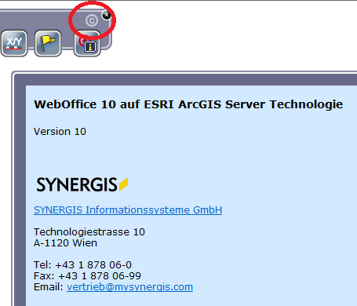Close the toolbar panel with X button
Image resolution: width=357 pixels, height=306 pixels.
107,15
